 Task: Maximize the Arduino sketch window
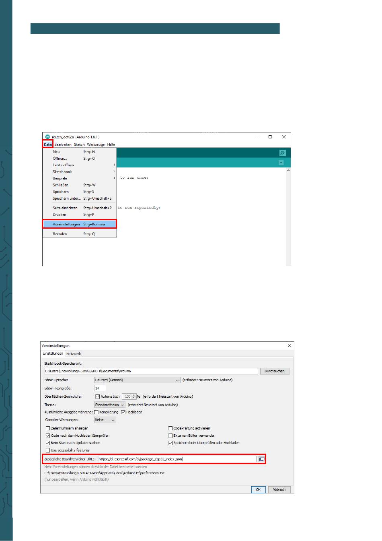[x=270, y=137]
